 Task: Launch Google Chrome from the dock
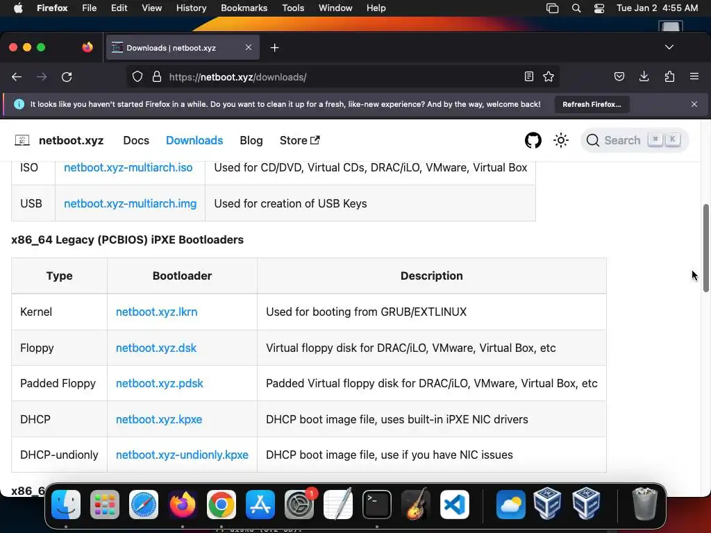click(x=221, y=505)
